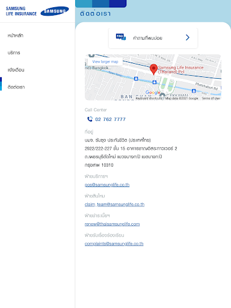The height and width of the screenshot is (308, 231).
Task: Tap the phone call icon
Action: point(90,119)
